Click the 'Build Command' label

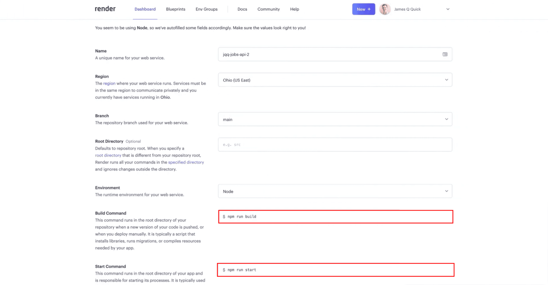point(110,213)
